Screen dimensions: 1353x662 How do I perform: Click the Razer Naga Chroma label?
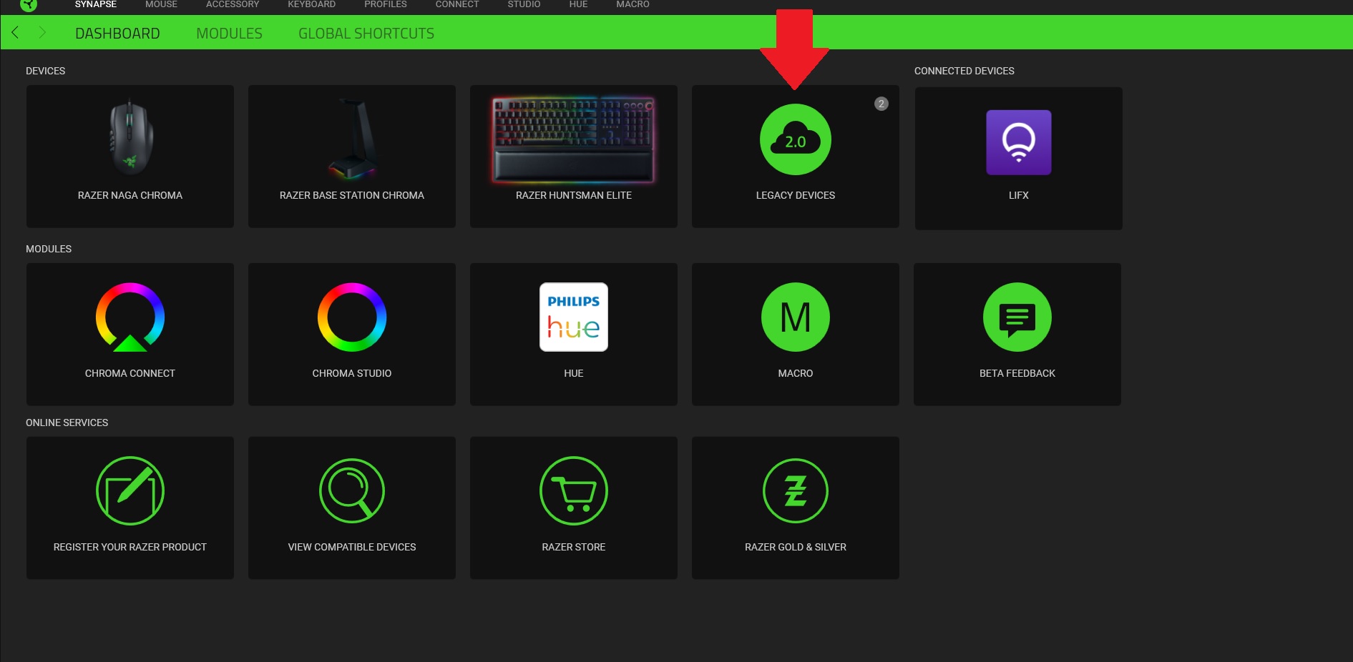coord(130,195)
